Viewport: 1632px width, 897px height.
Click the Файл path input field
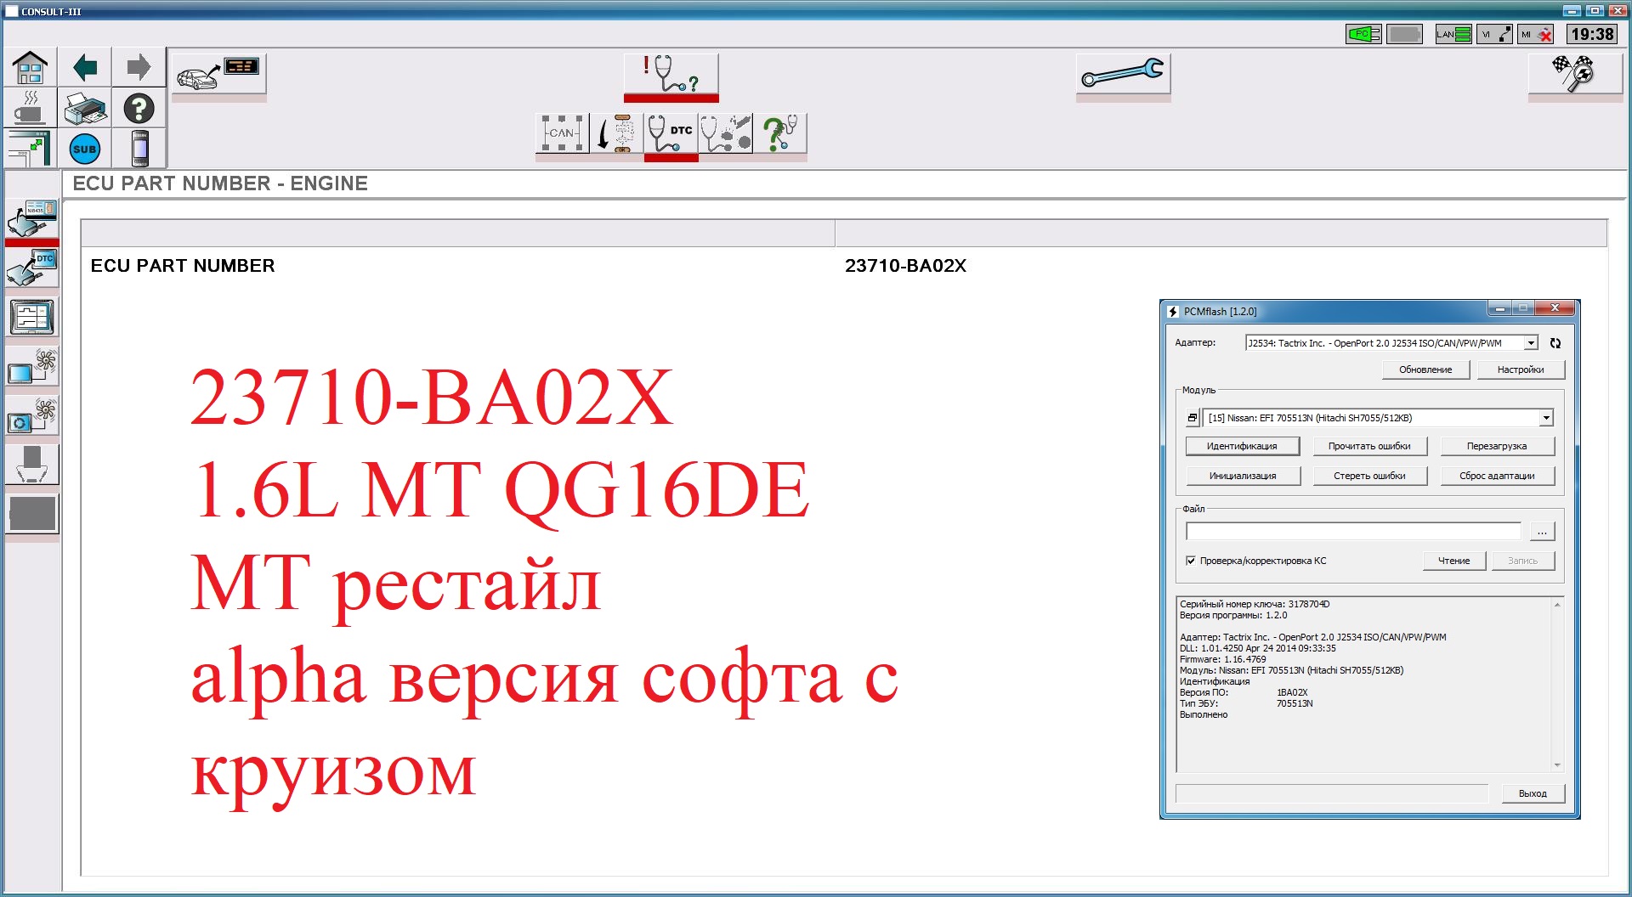pyautogui.click(x=1353, y=532)
